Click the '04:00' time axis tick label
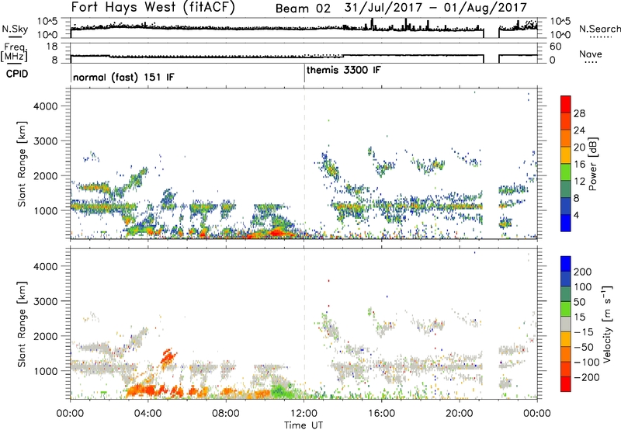The image size is (621, 430). click(x=148, y=414)
